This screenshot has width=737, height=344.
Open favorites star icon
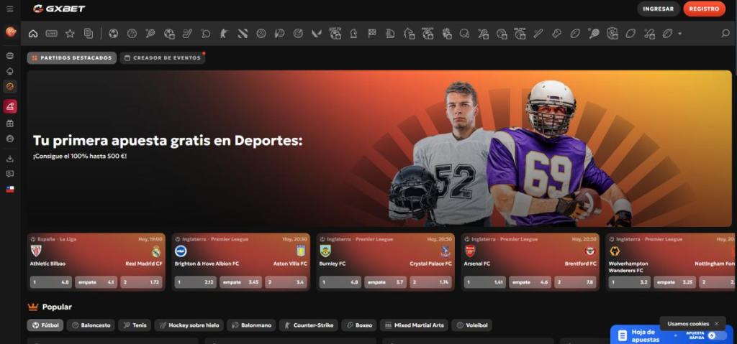[70, 33]
